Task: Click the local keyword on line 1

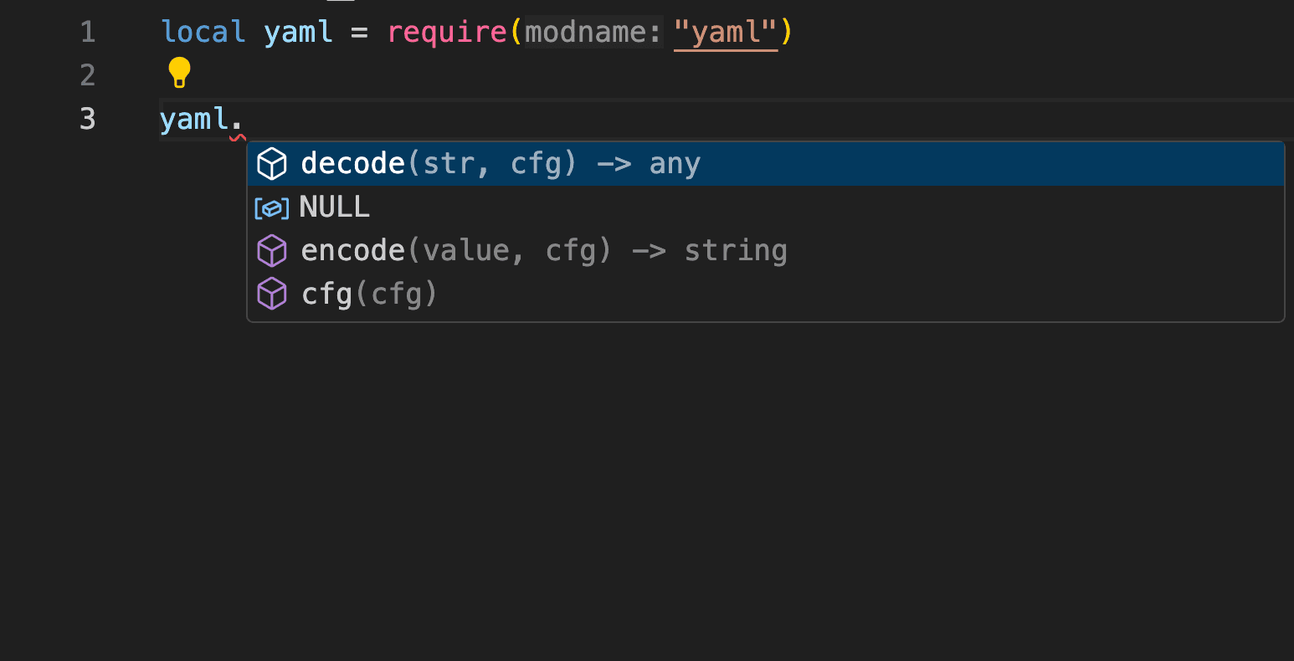Action: point(203,33)
